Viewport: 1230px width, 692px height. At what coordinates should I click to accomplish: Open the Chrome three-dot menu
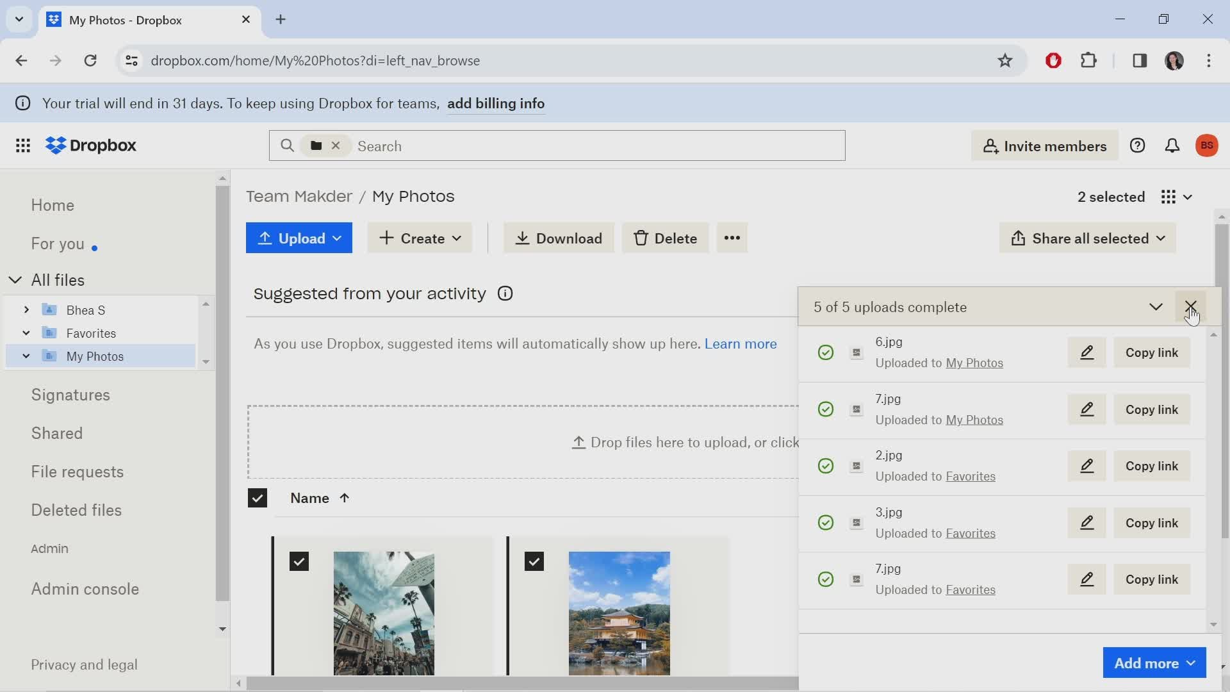1208,60
